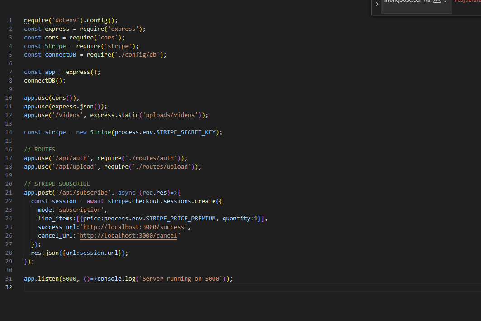Click app.listen on line 31

coord(42,278)
